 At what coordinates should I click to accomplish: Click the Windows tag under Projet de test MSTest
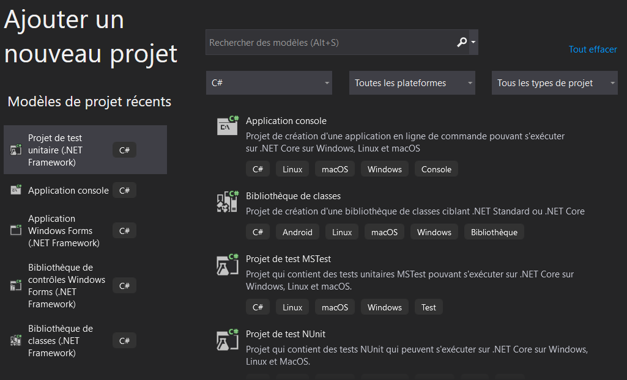[385, 307]
